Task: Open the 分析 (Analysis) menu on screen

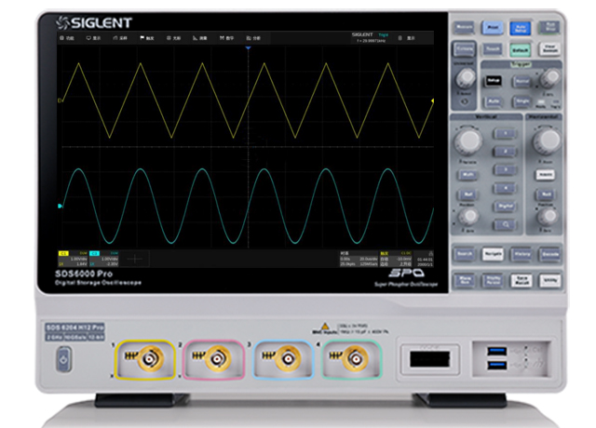Action: tap(253, 38)
